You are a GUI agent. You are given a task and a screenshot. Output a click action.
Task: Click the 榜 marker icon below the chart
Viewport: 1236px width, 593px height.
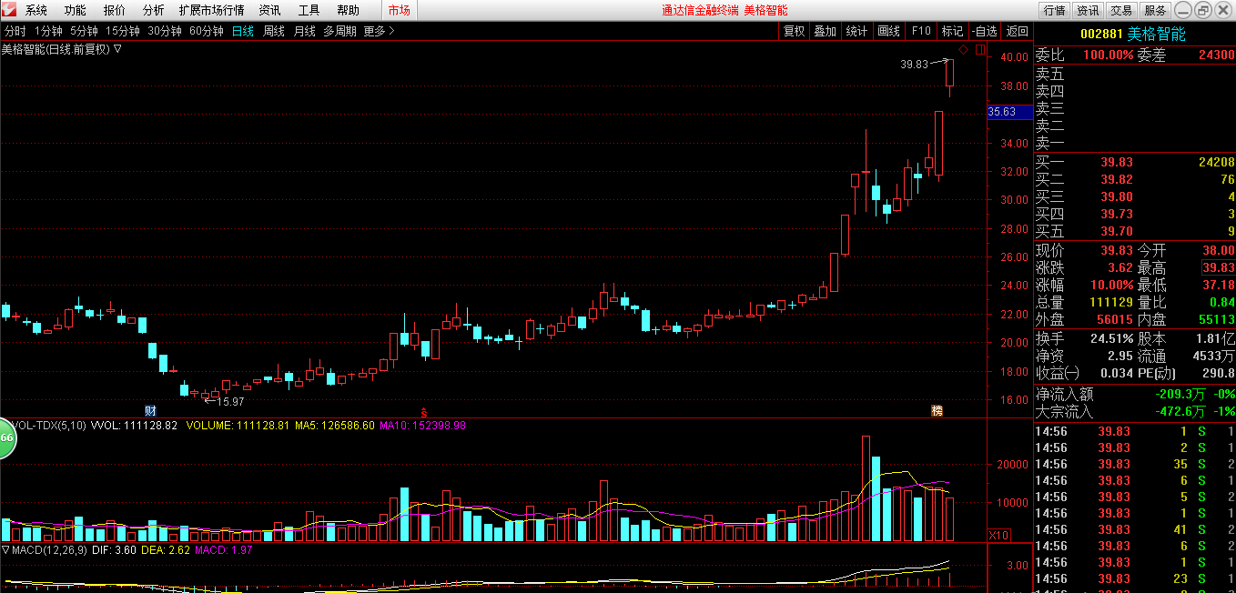(x=937, y=411)
